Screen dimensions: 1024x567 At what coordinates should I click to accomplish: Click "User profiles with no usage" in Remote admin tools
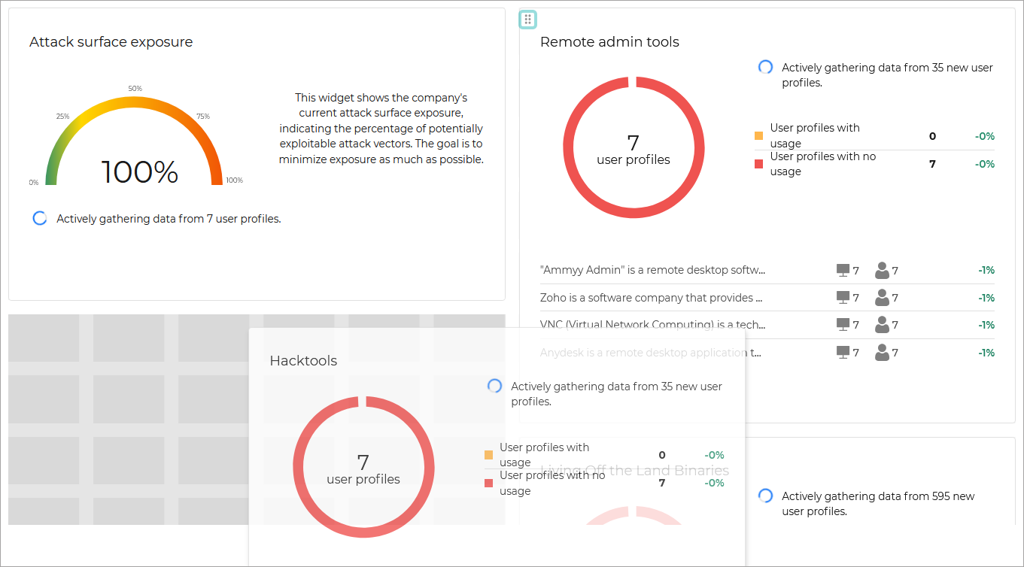823,164
